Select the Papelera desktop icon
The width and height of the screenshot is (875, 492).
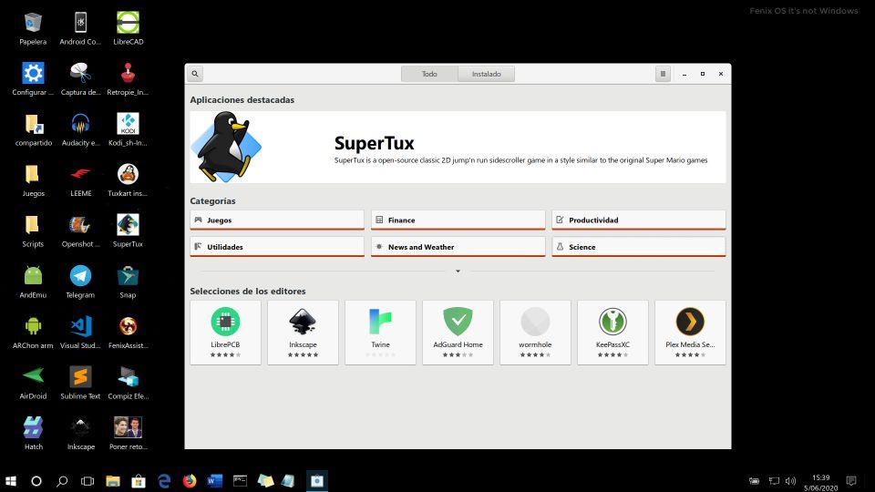(x=33, y=29)
